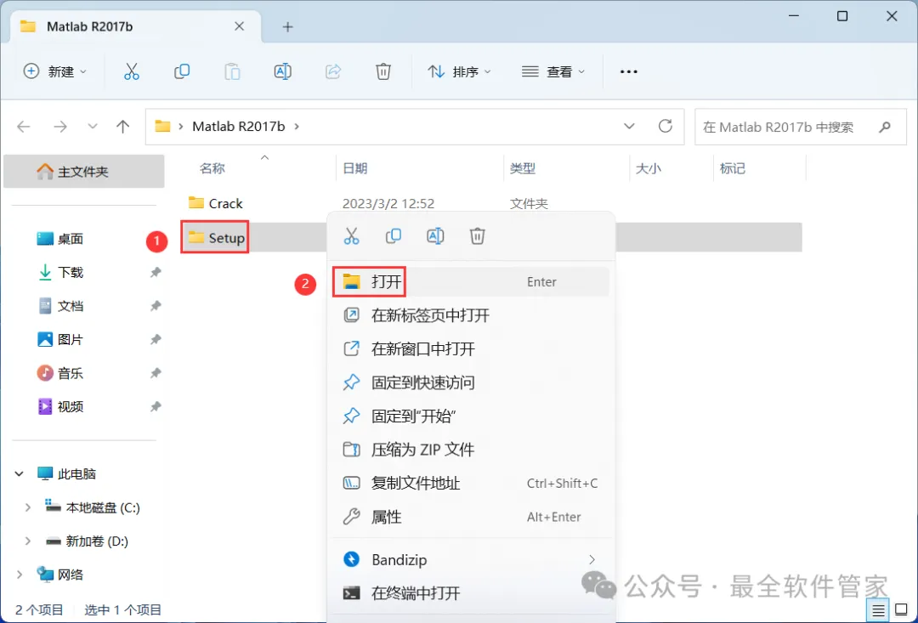The width and height of the screenshot is (918, 623).
Task: Click the chevron after Matlab R2017b in address bar
Action: click(x=297, y=127)
